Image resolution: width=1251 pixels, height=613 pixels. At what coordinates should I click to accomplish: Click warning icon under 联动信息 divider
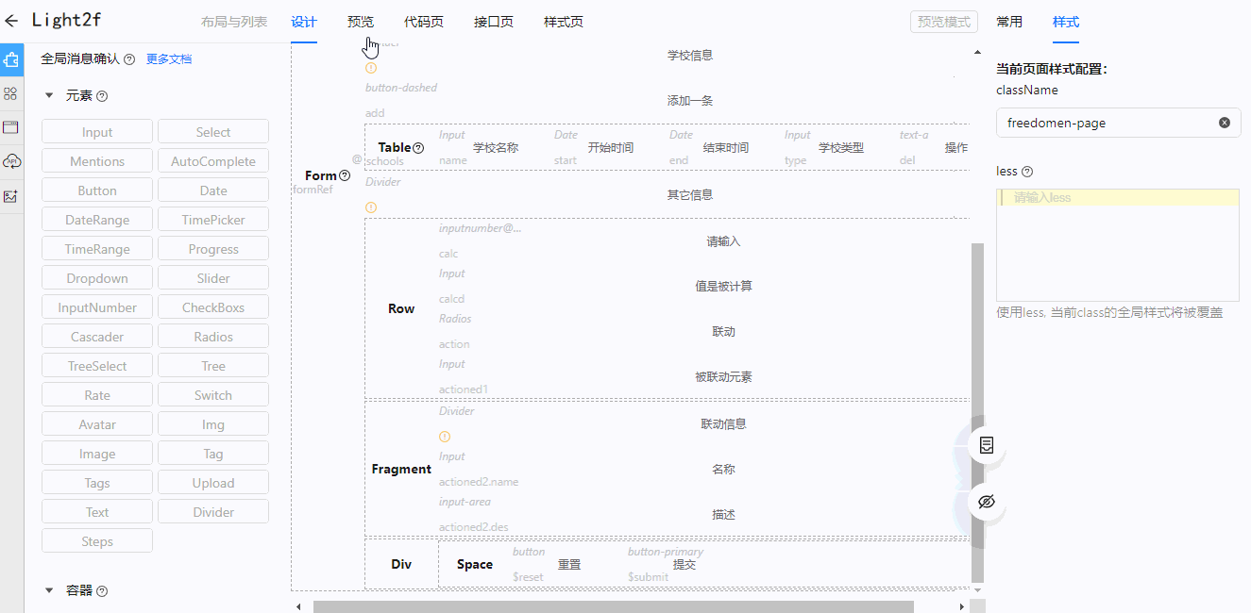click(x=445, y=437)
